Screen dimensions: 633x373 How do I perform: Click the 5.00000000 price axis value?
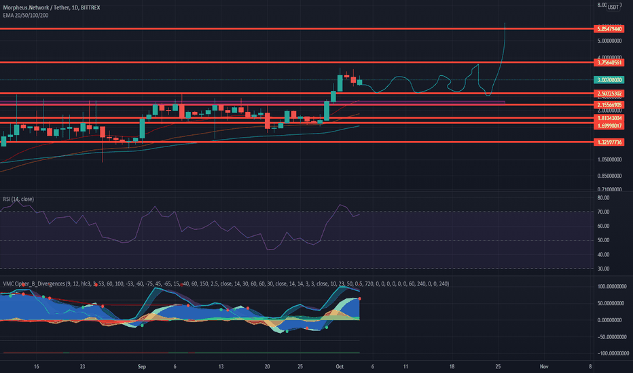pos(609,41)
